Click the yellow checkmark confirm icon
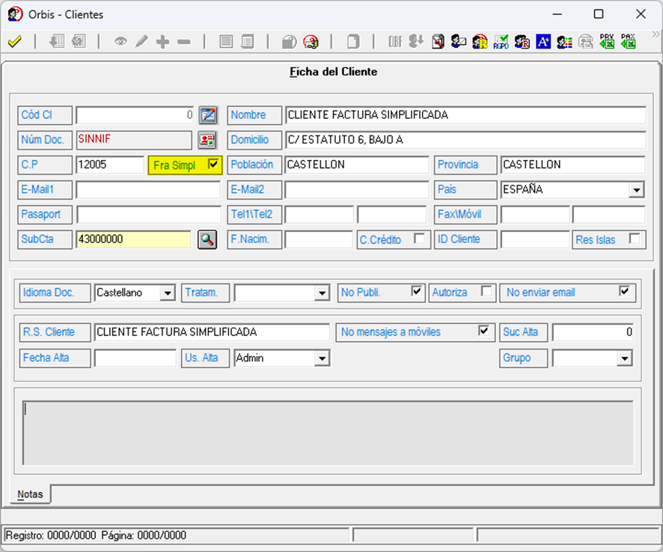 tap(14, 42)
